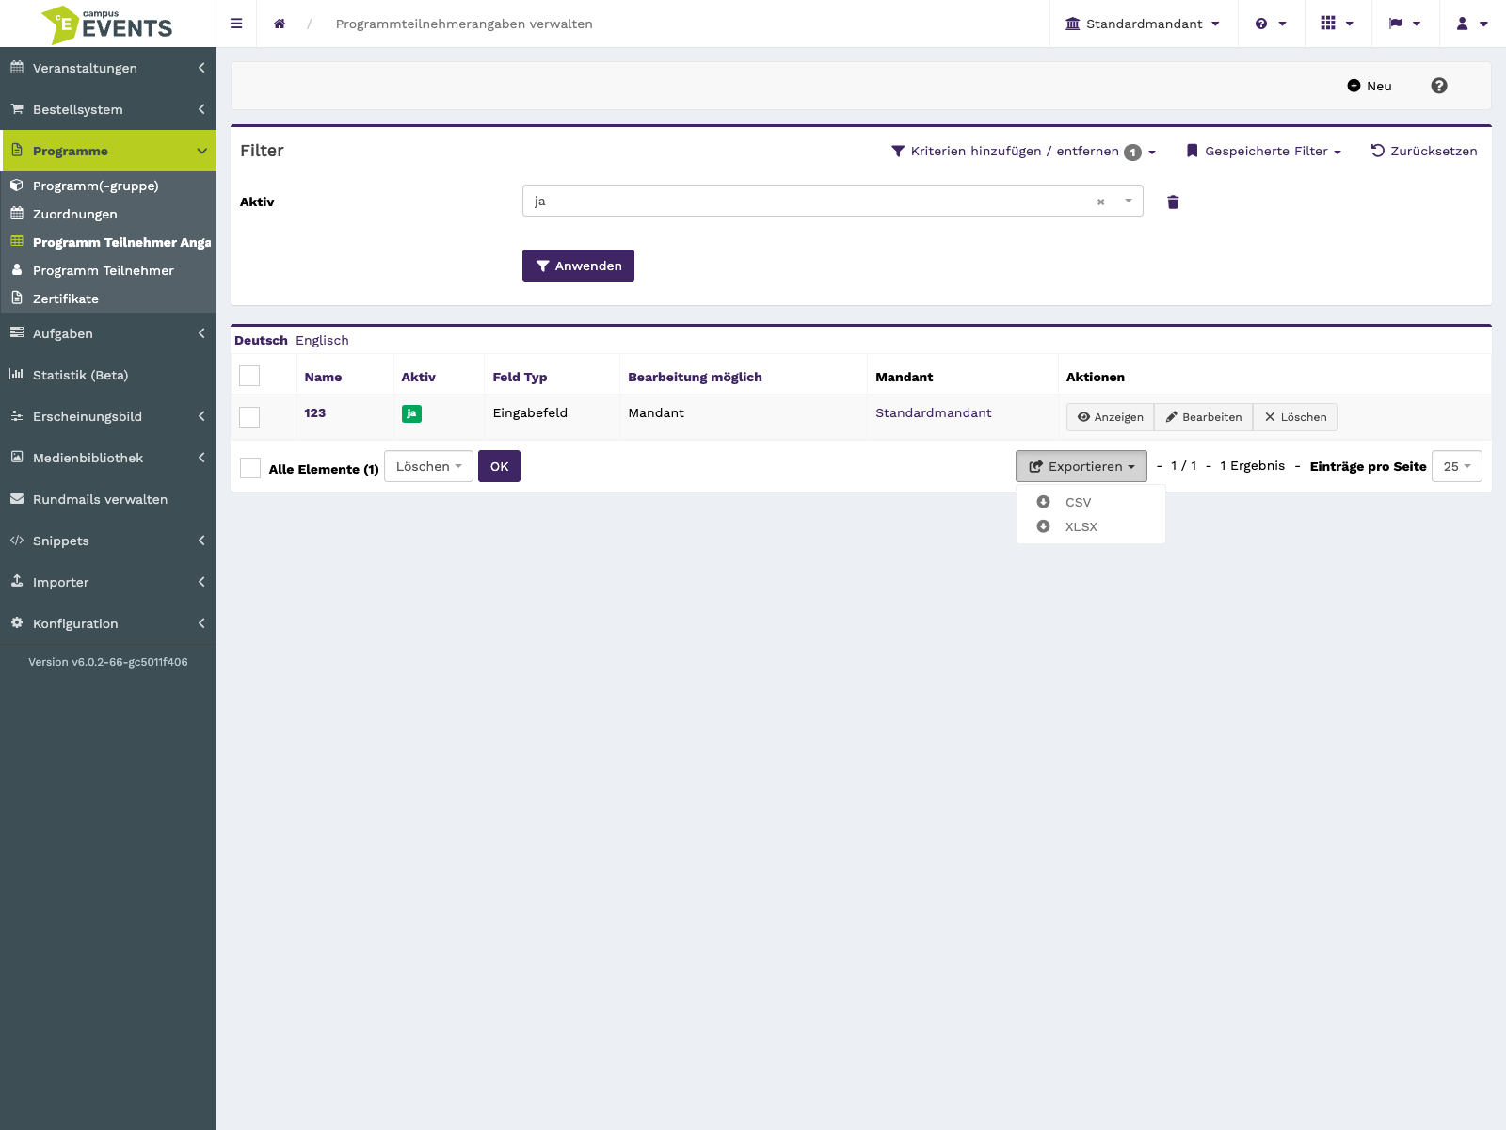Image resolution: width=1506 pixels, height=1130 pixels.
Task: Select the checkbox for row 123
Action: (x=249, y=416)
